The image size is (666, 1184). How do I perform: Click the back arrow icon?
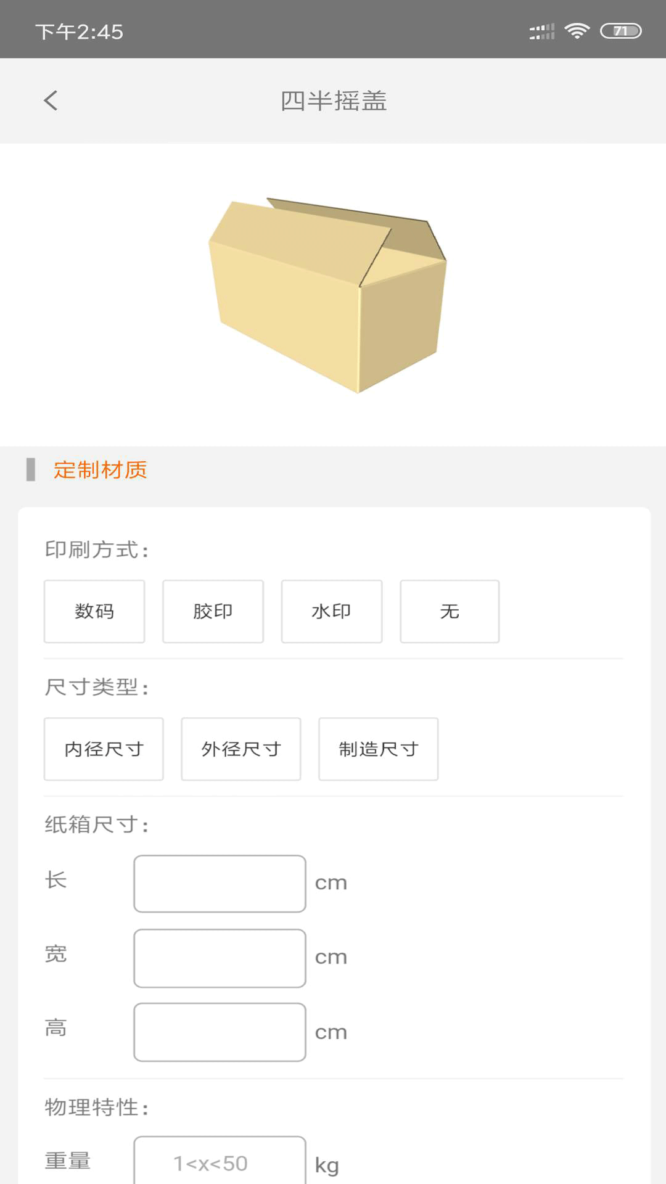click(x=51, y=101)
